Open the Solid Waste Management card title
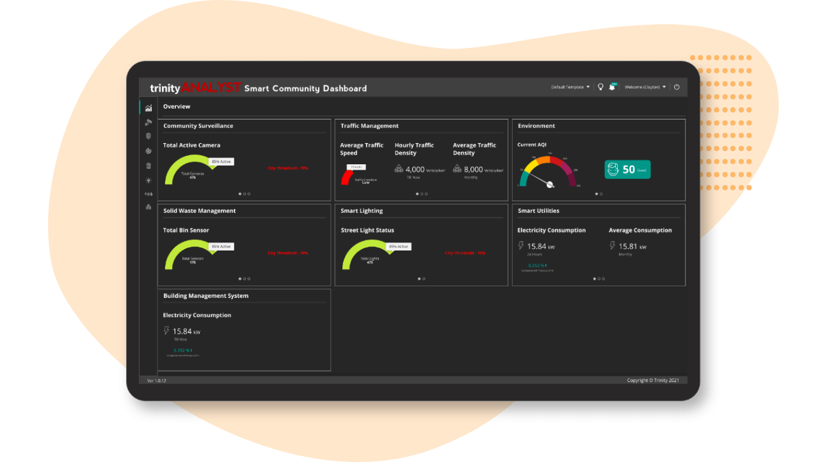Viewport: 827px width, 462px height. 200,211
